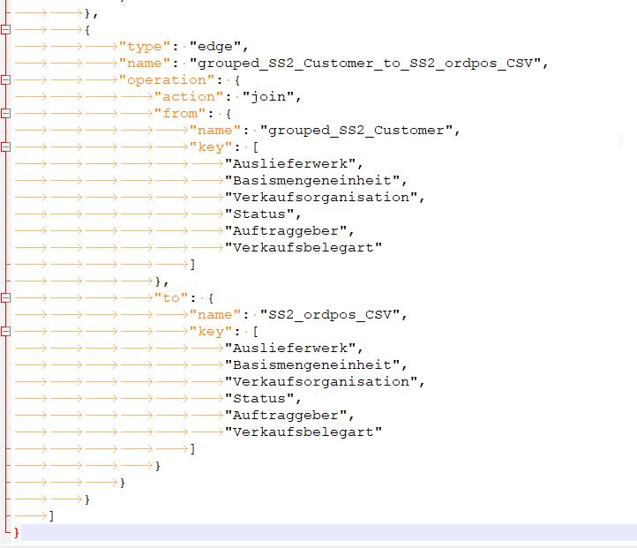Click "Status" in the from key list

tap(259, 214)
